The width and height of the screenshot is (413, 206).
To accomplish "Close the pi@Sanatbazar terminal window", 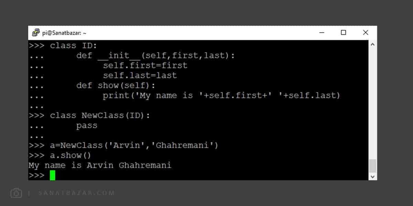I will 366,33.
